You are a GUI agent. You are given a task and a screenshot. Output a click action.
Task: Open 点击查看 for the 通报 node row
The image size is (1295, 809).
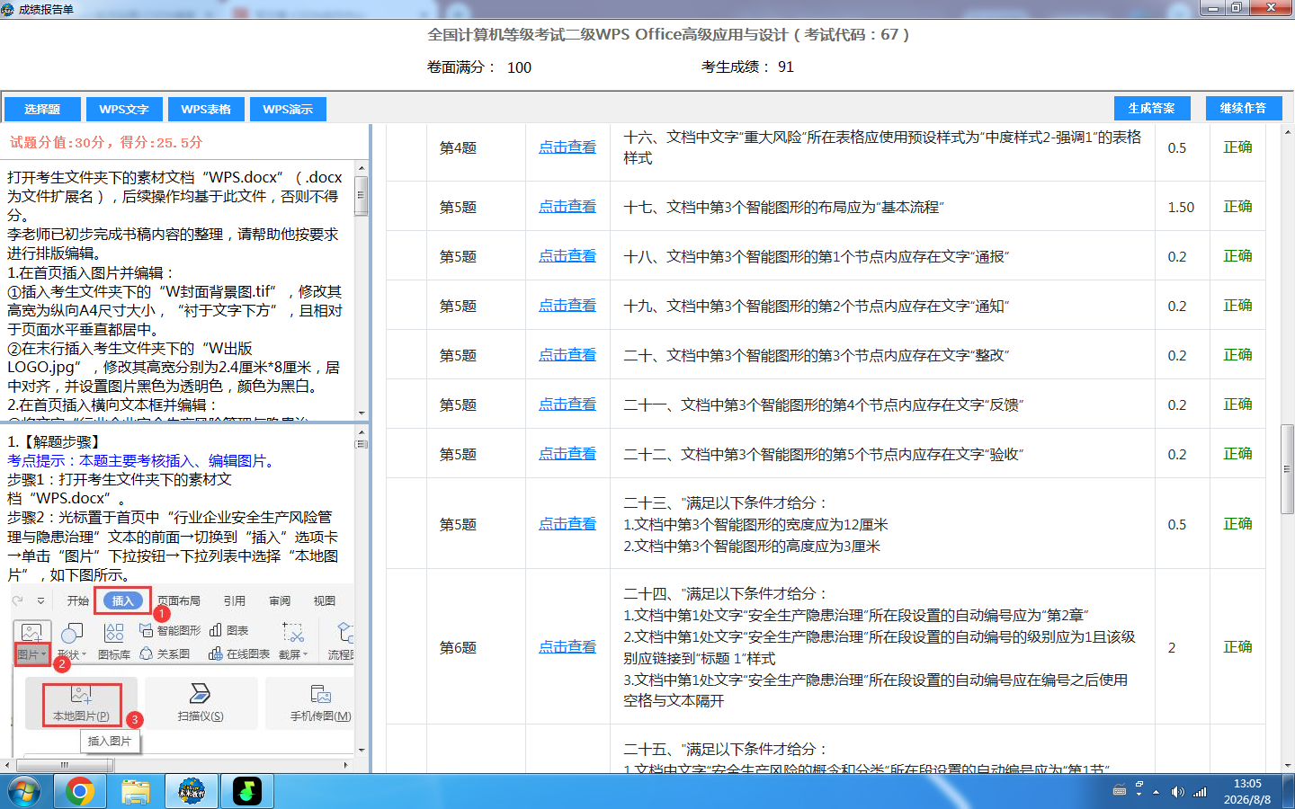tap(567, 256)
